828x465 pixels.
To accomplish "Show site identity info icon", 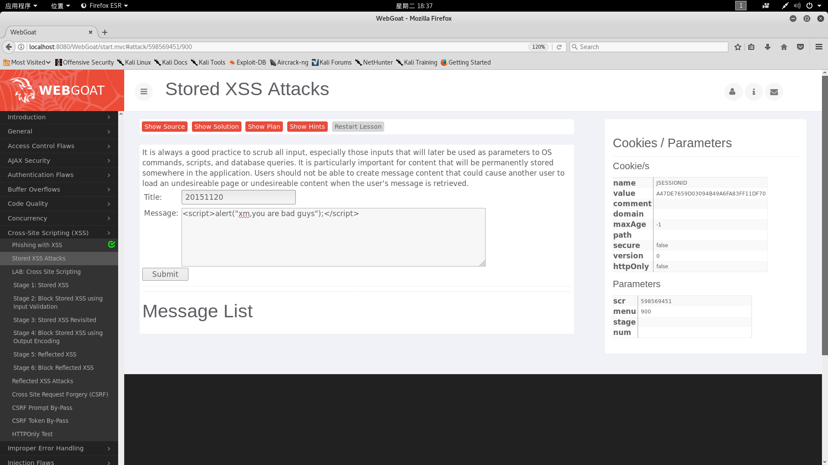I will click(21, 47).
